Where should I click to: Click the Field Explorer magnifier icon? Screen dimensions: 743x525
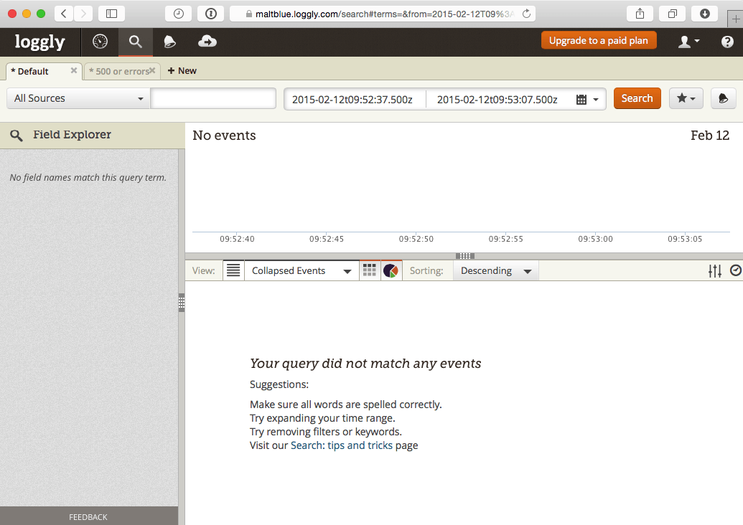point(16,136)
